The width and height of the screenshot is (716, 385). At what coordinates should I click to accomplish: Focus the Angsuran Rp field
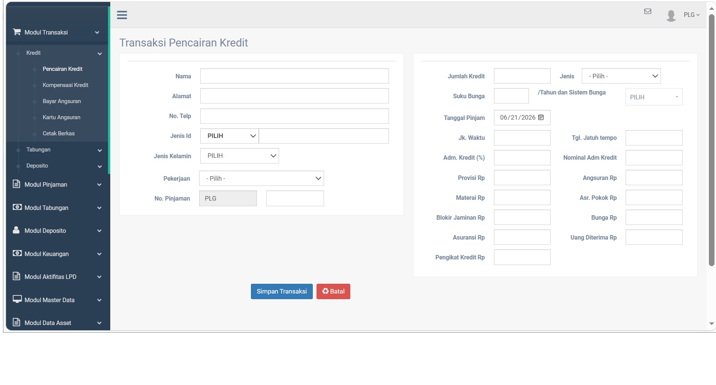pyautogui.click(x=654, y=177)
